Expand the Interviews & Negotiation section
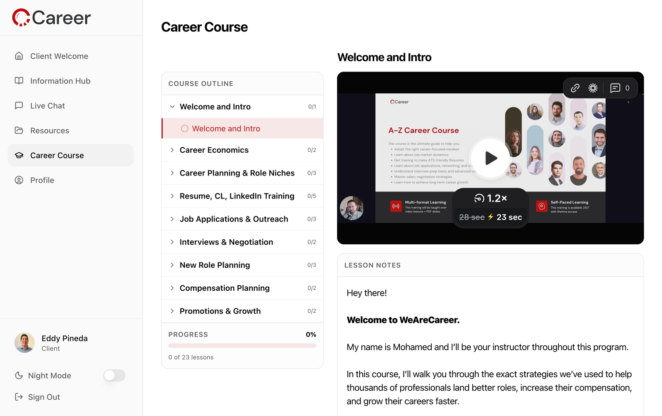 point(172,242)
